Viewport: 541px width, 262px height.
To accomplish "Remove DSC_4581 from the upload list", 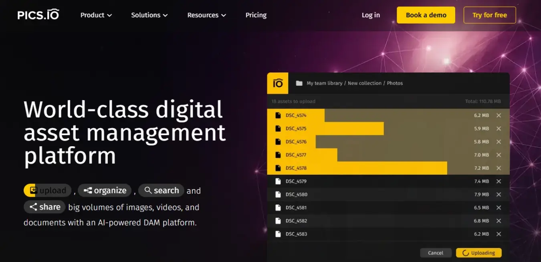I will [499, 208].
